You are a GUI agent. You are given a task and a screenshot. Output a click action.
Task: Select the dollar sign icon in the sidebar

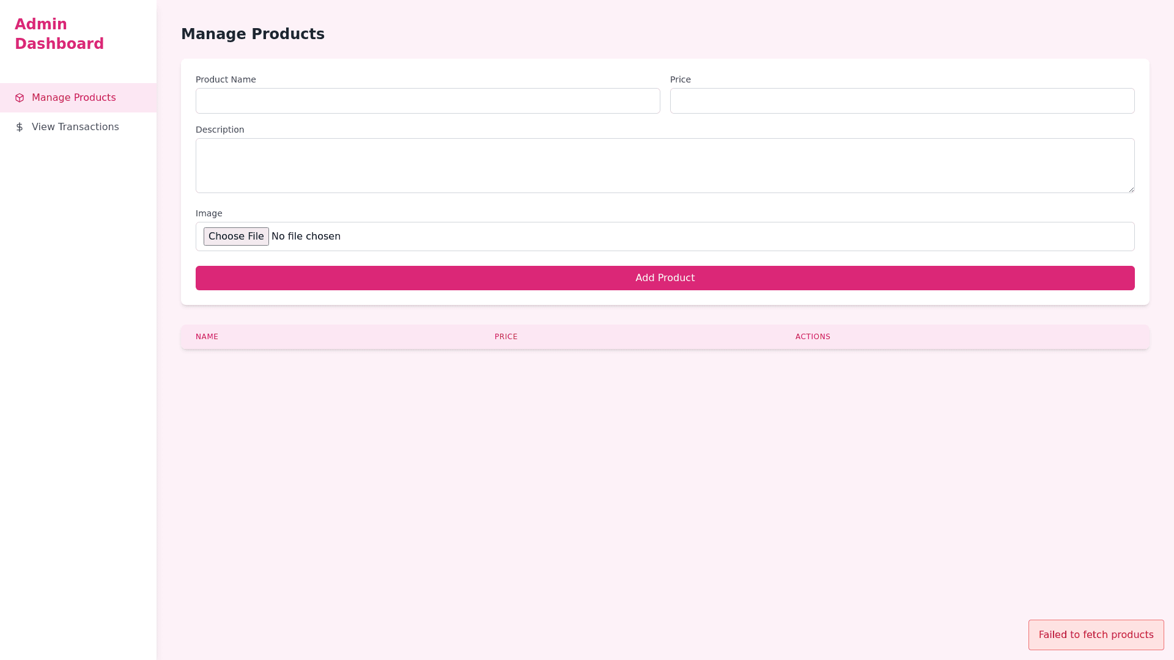20,127
